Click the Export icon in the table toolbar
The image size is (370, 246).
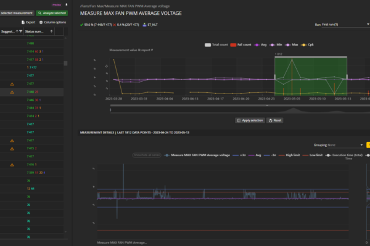coord(23,22)
